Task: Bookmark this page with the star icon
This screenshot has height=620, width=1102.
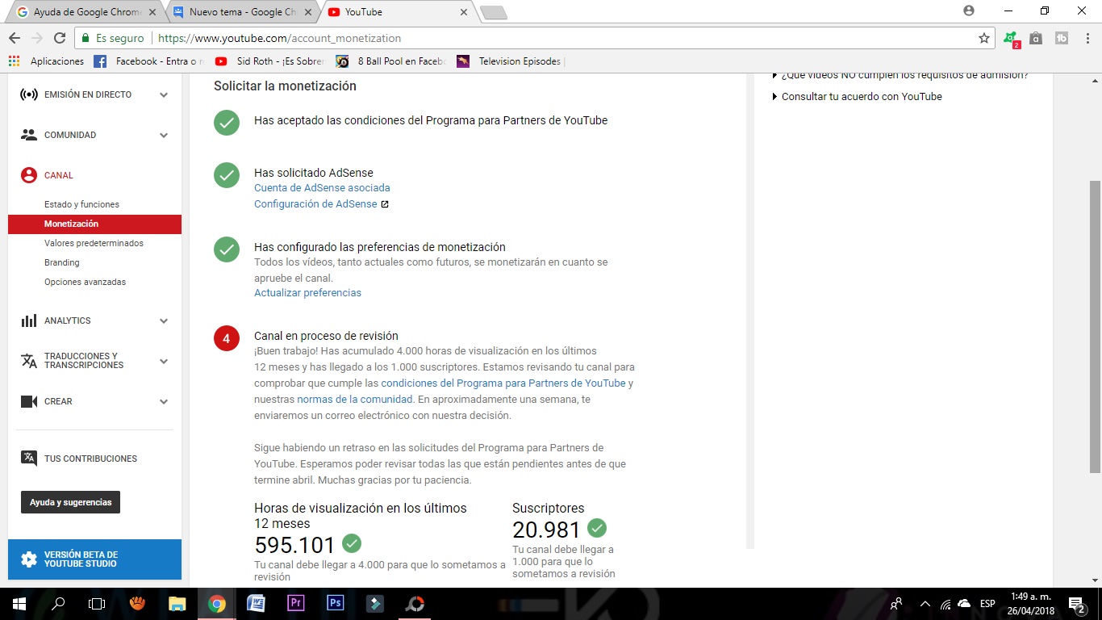Action: pos(984,38)
